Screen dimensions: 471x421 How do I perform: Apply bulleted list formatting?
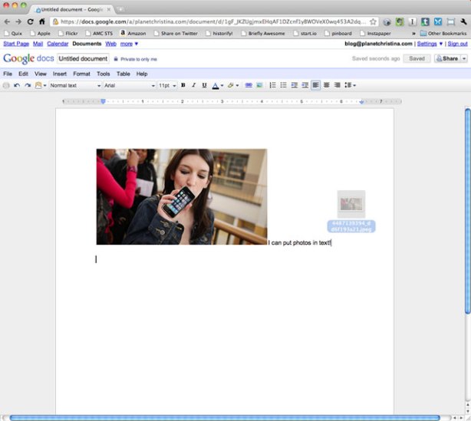tap(283, 85)
